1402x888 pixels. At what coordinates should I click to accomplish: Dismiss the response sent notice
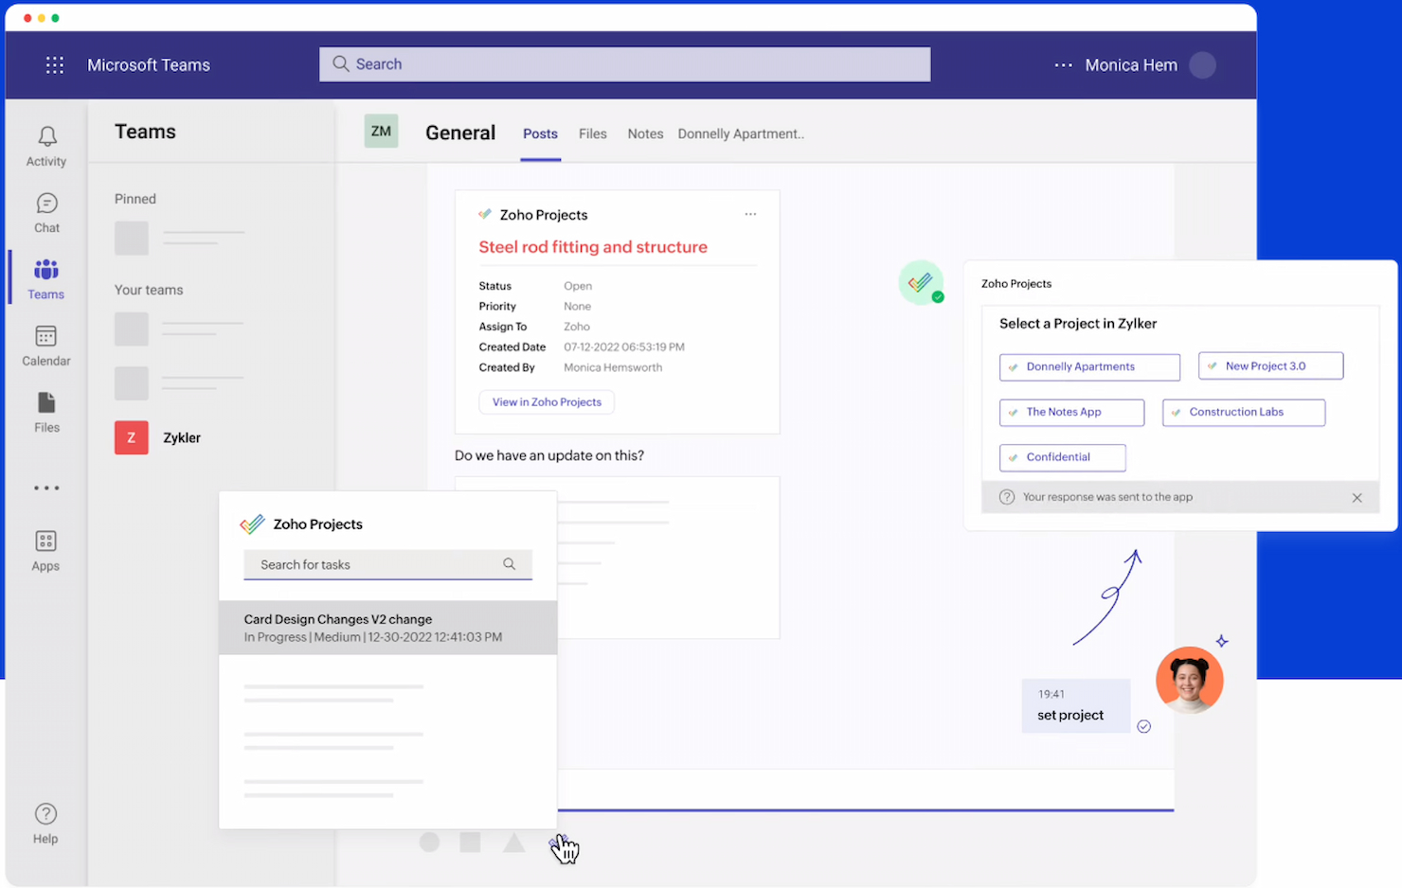point(1357,498)
